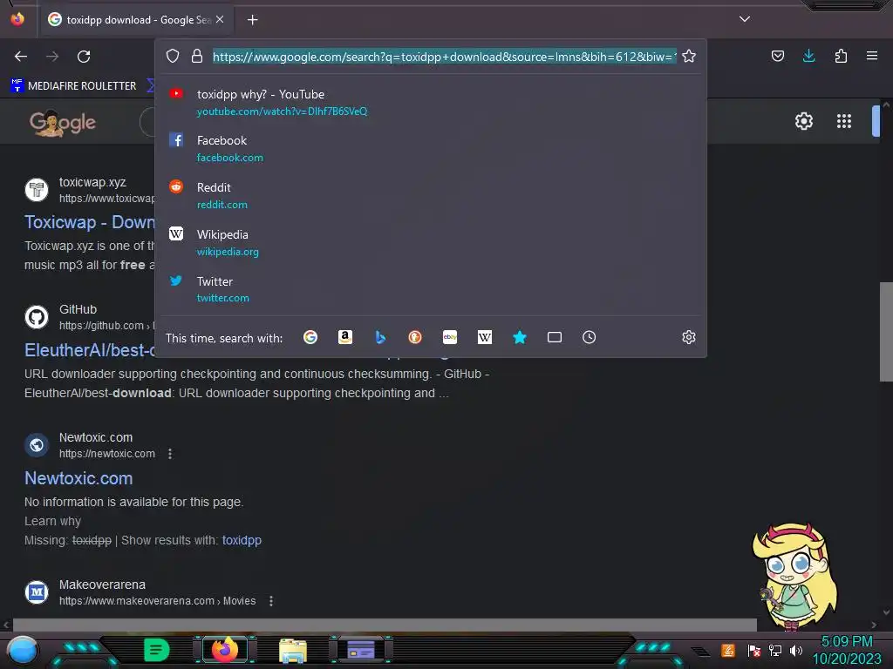893x669 pixels.
Task: Search this time with Bing
Action: (x=380, y=337)
